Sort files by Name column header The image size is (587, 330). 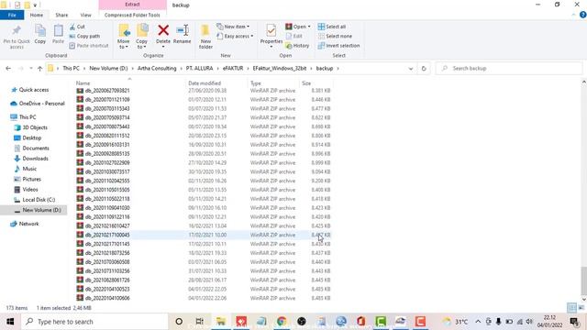[x=83, y=83]
